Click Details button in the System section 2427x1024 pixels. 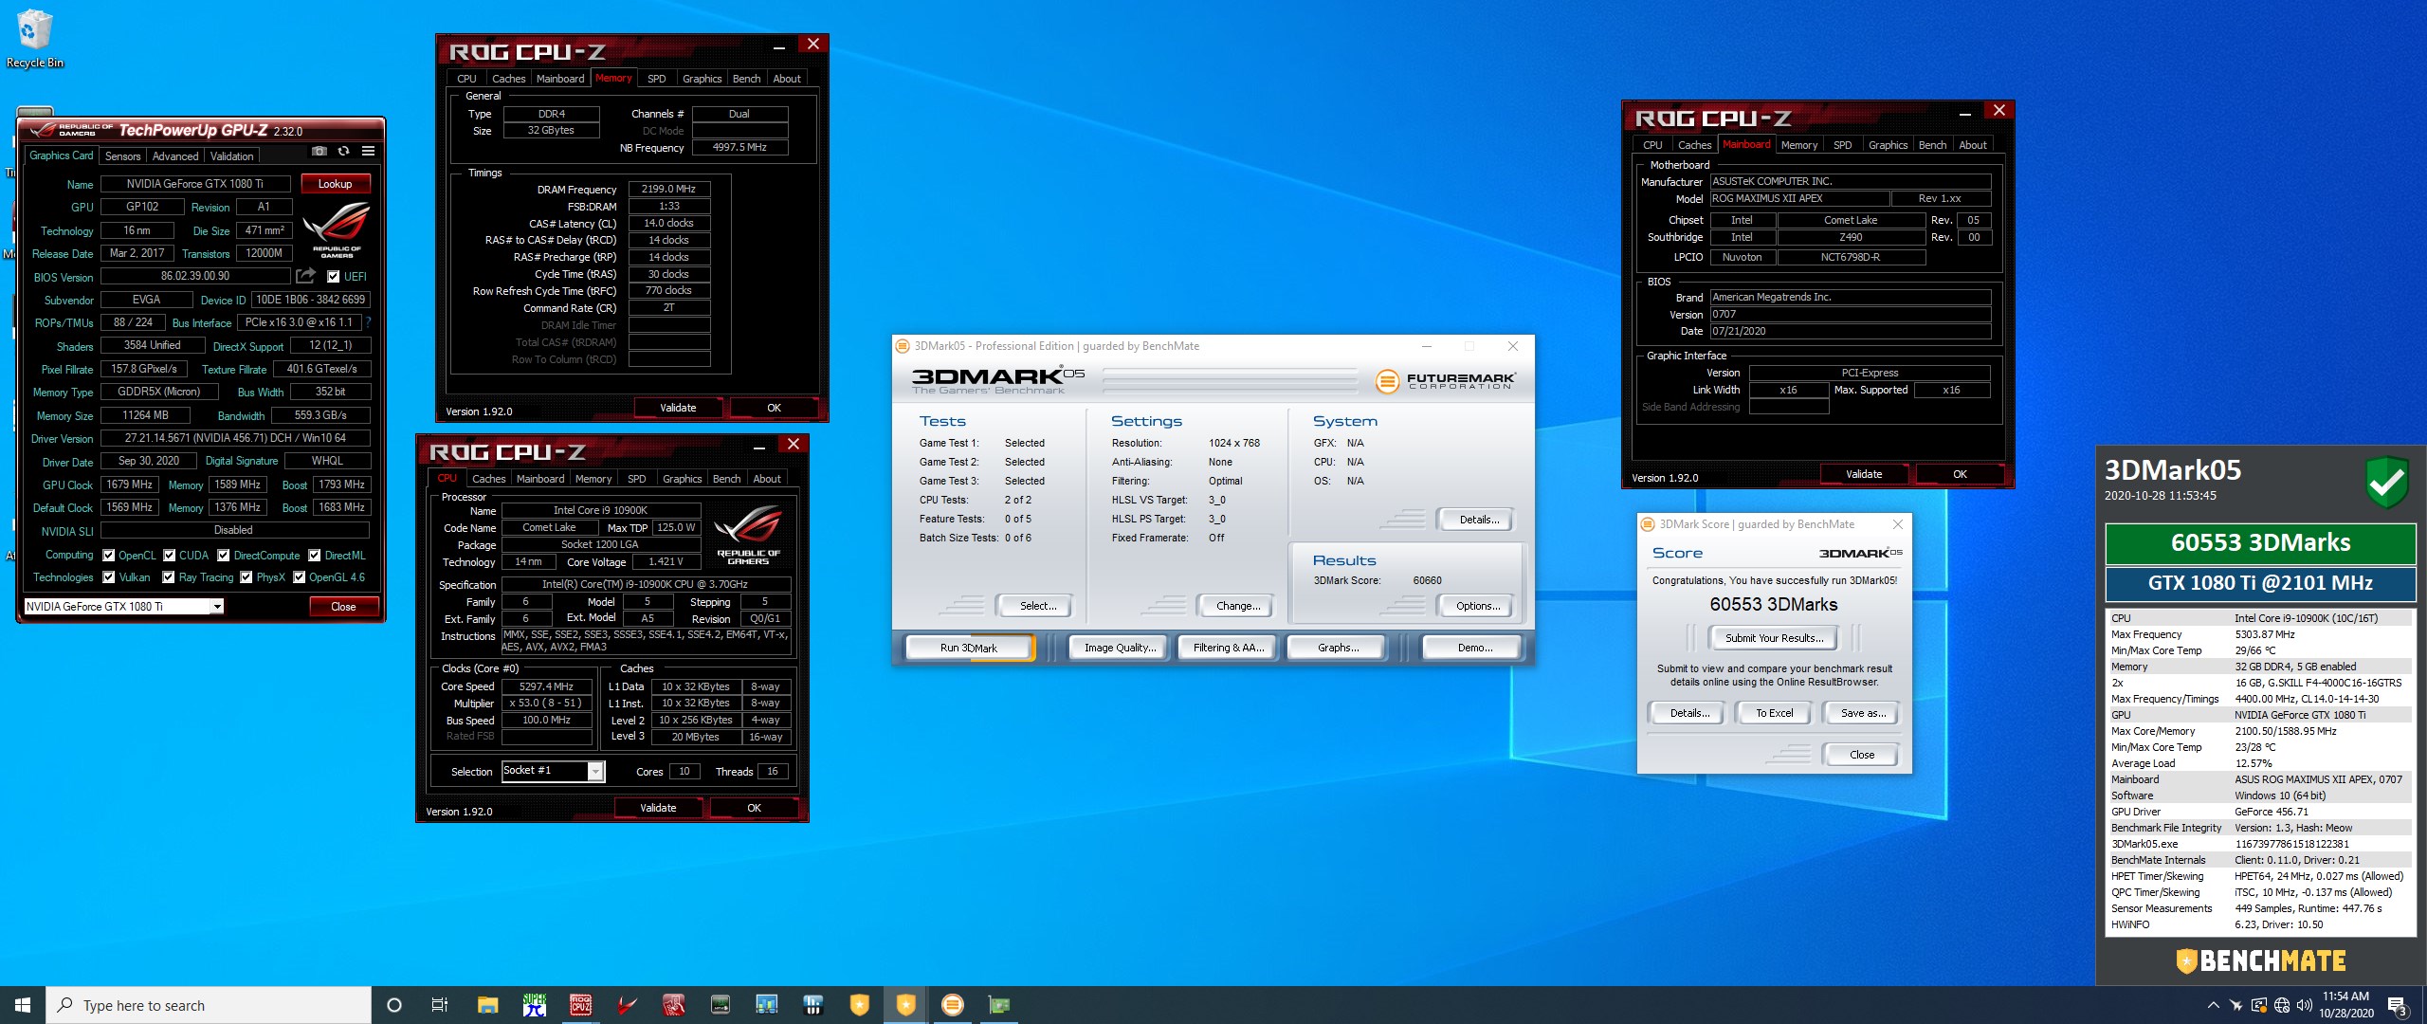pos(1479,520)
